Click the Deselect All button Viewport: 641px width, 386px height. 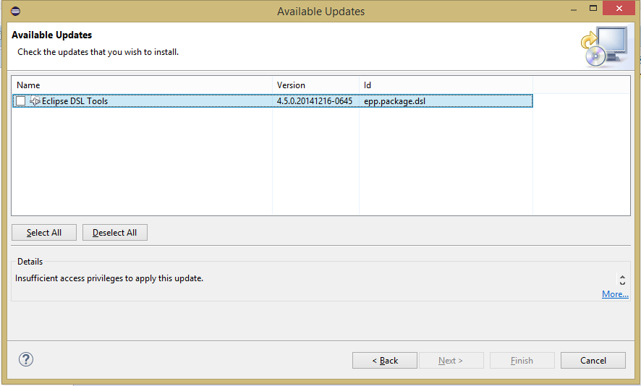(115, 233)
